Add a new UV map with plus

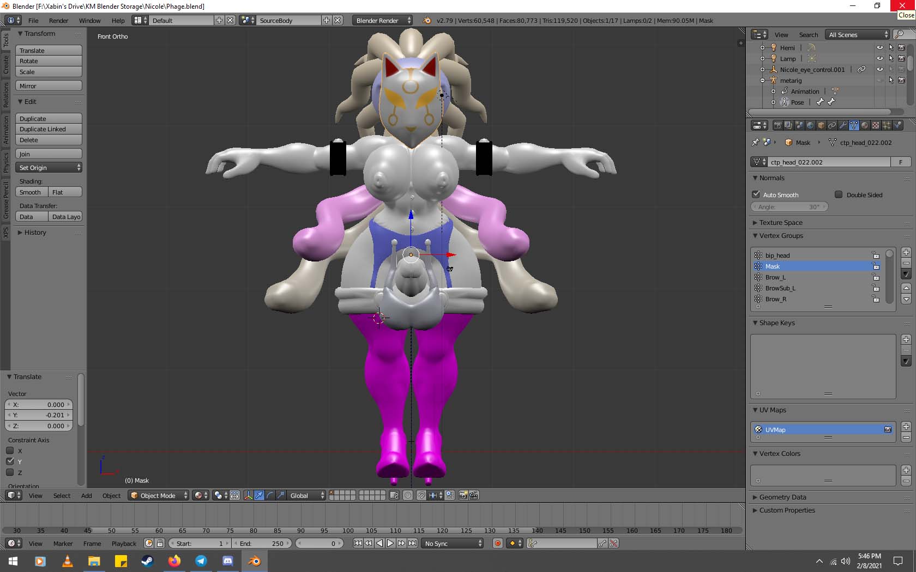point(906,427)
